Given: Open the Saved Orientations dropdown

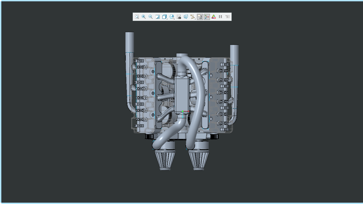Looking at the screenshot, I should [172, 17].
